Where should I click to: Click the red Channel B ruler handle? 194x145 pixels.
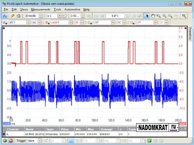(x=185, y=28)
